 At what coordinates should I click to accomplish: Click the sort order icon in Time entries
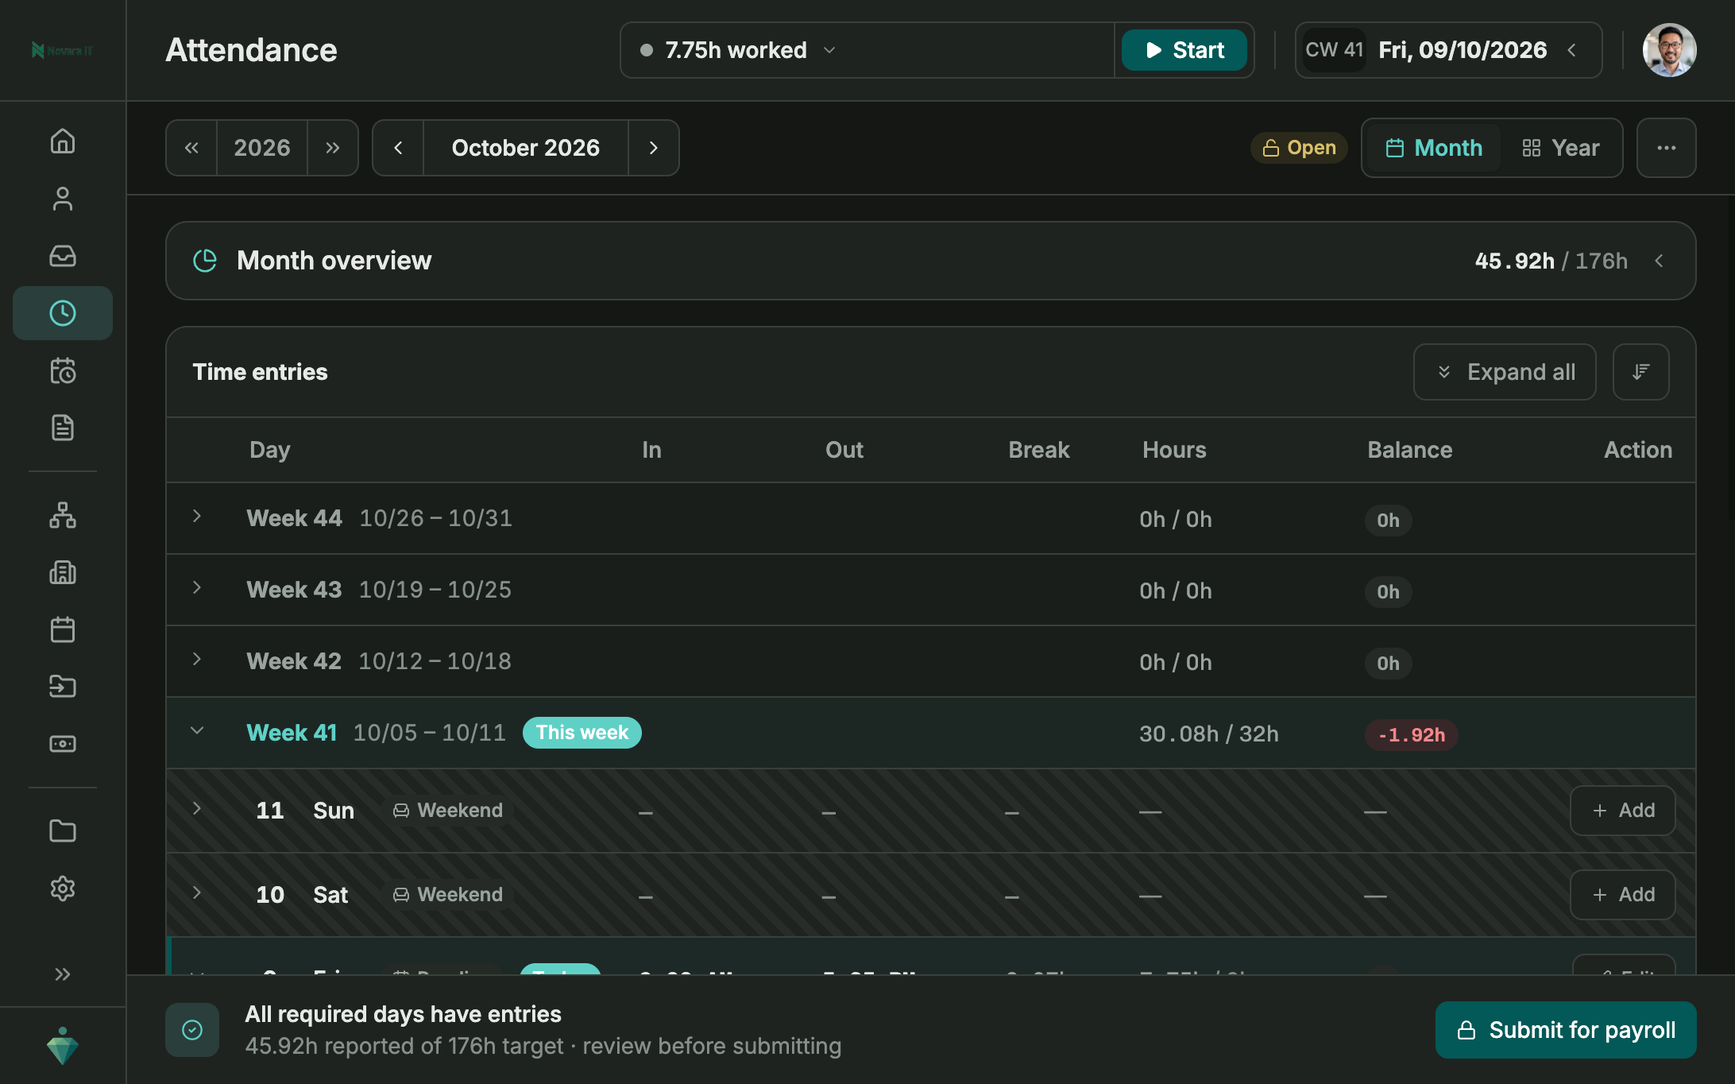click(x=1641, y=372)
